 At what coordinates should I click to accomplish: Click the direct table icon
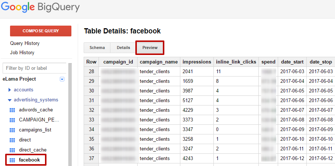(x=12, y=140)
